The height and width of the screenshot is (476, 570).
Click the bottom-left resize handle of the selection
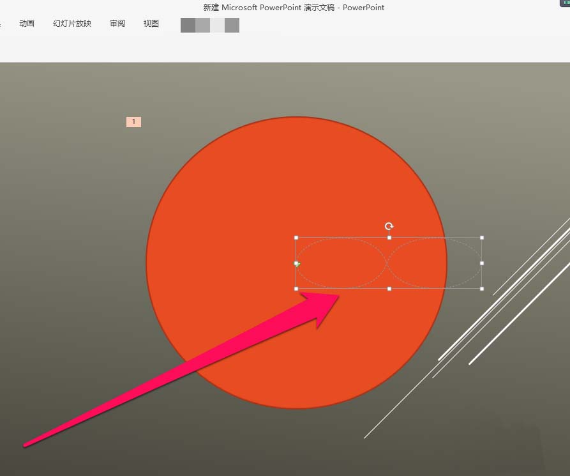click(x=296, y=289)
